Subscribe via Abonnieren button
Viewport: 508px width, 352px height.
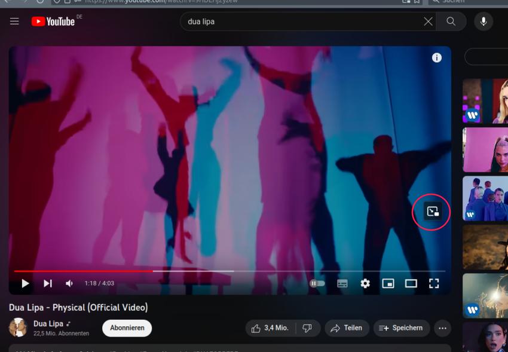[x=127, y=328]
